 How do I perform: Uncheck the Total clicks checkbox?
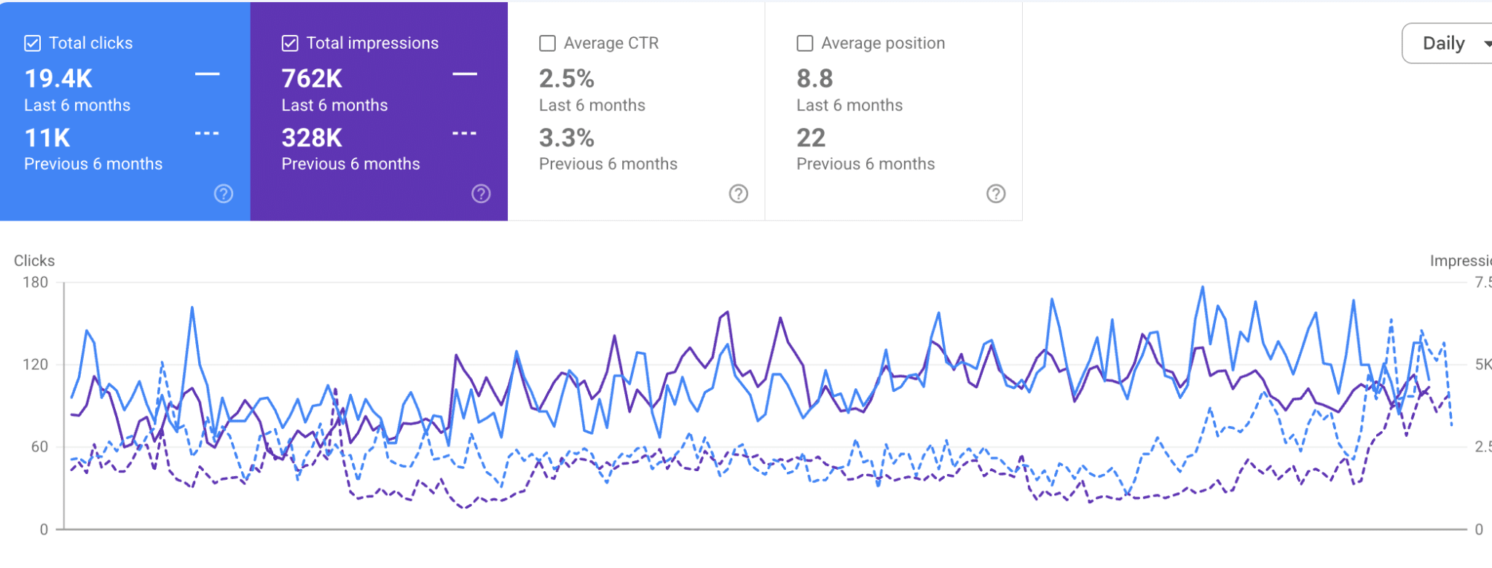33,43
